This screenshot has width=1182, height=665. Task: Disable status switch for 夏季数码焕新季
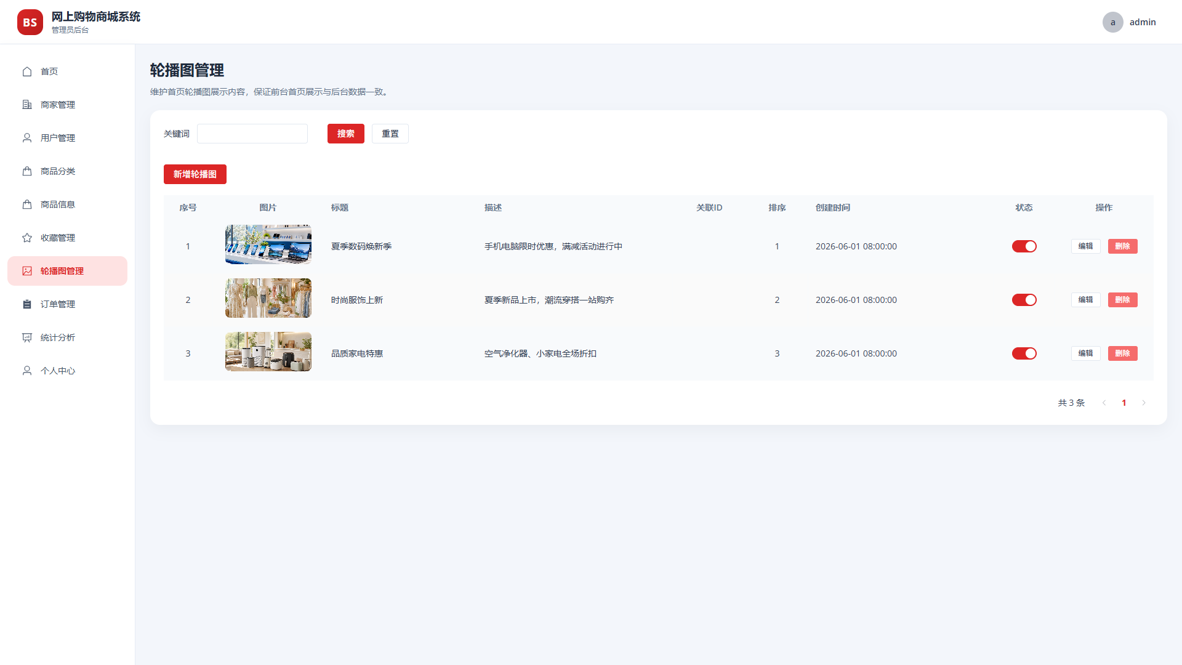(x=1024, y=246)
